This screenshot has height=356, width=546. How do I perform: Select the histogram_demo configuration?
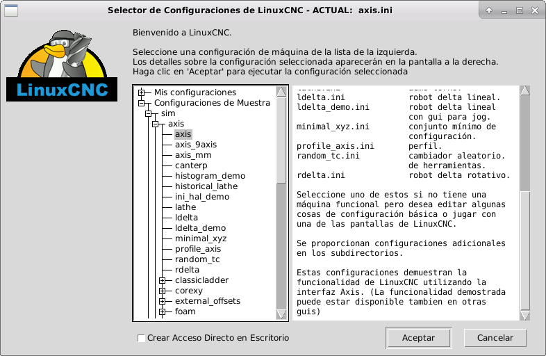click(x=209, y=176)
